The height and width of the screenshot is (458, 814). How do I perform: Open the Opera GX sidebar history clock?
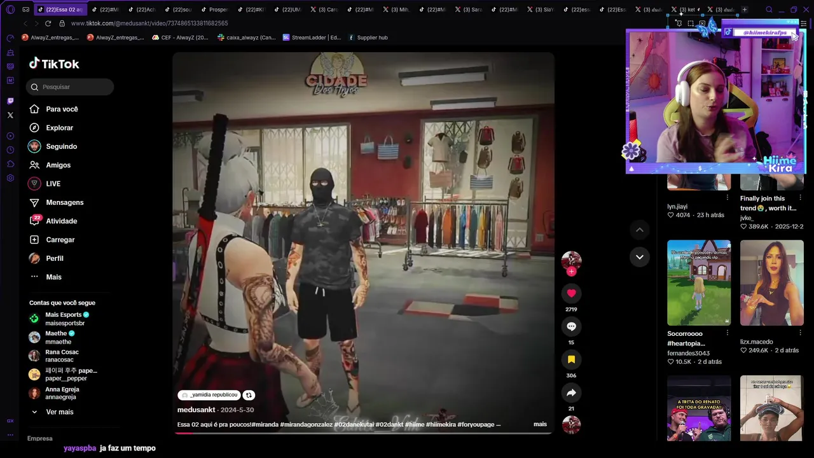point(10,150)
